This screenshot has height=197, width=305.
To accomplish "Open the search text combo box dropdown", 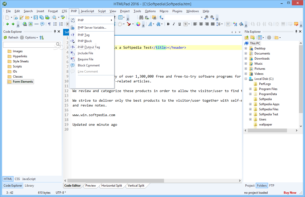I will (202, 17).
